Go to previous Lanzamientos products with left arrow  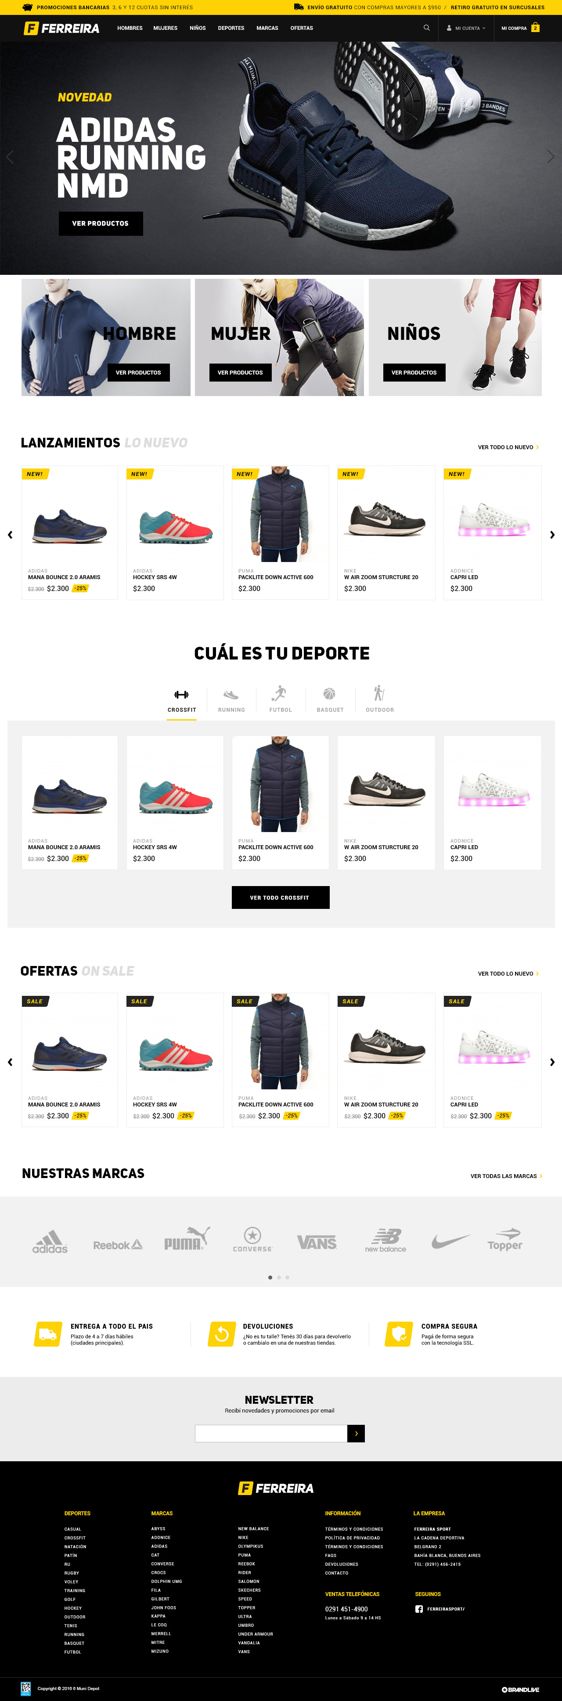pyautogui.click(x=10, y=535)
